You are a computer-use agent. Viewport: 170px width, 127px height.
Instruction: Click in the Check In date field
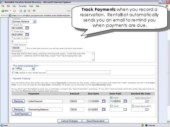tap(19, 28)
